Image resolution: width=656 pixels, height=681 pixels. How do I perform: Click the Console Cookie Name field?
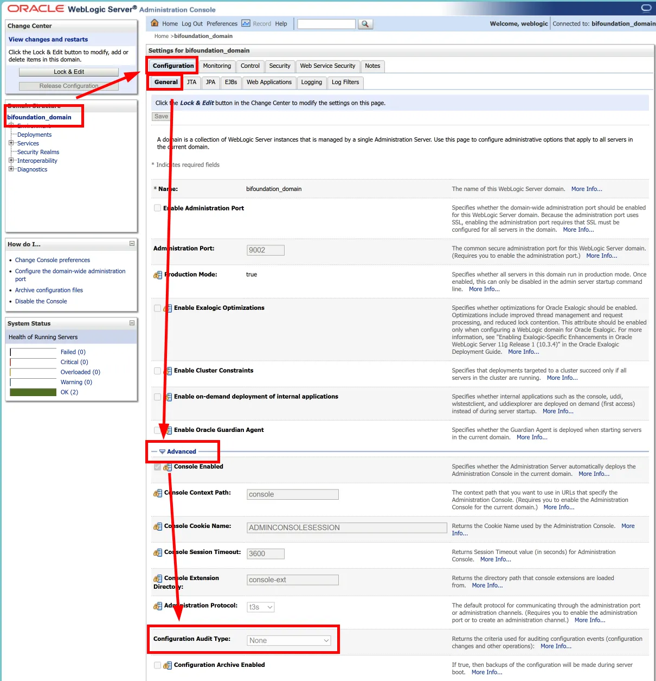[347, 527]
